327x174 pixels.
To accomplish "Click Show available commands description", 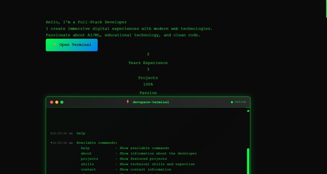I will click(144, 148).
